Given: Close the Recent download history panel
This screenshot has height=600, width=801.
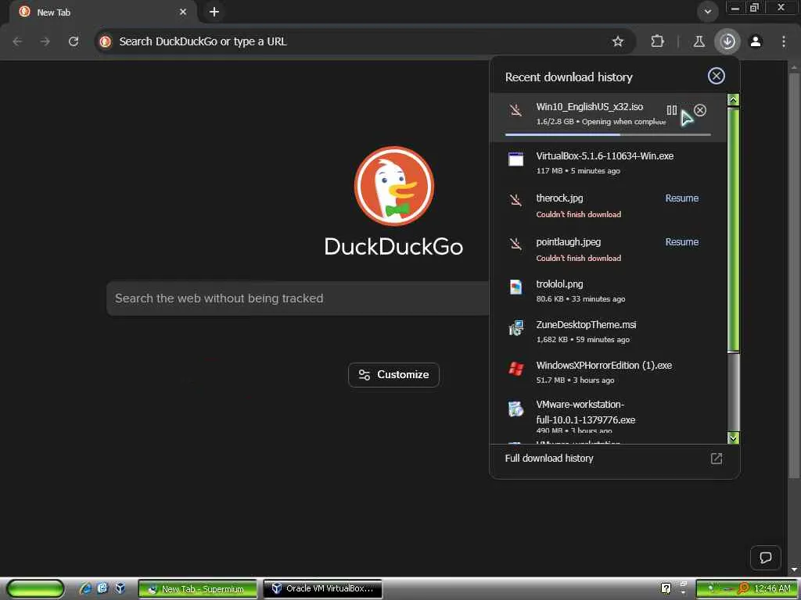Looking at the screenshot, I should [717, 76].
